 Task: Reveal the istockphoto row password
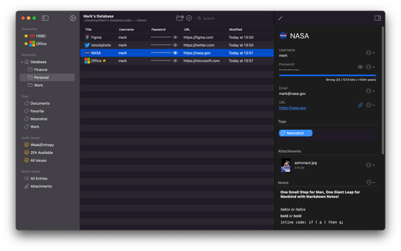(x=175, y=45)
